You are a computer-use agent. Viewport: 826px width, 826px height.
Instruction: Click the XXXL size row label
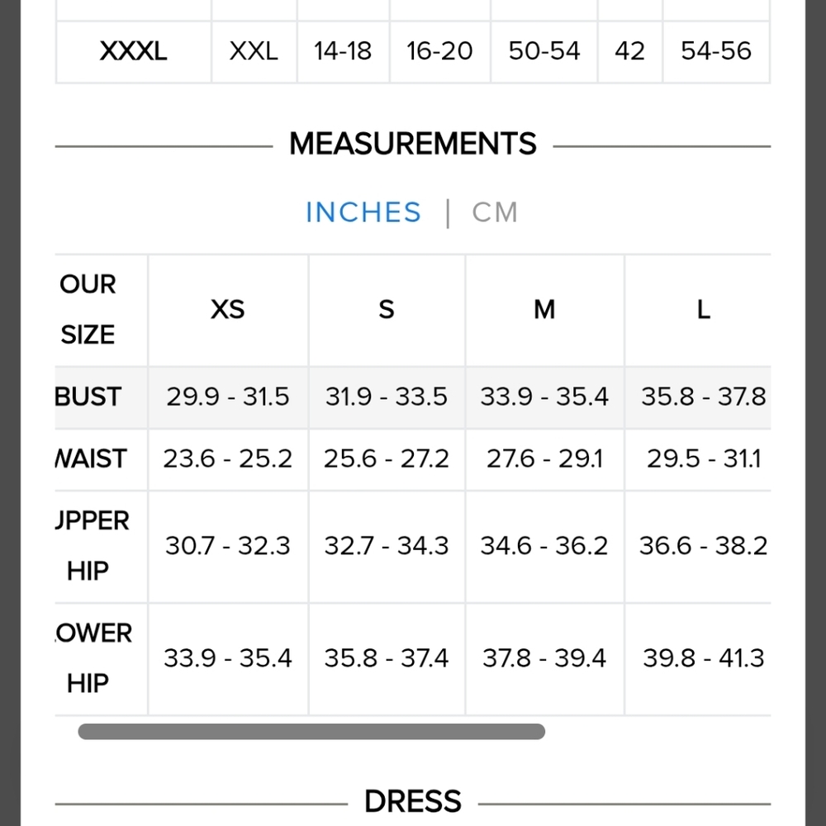coord(133,51)
